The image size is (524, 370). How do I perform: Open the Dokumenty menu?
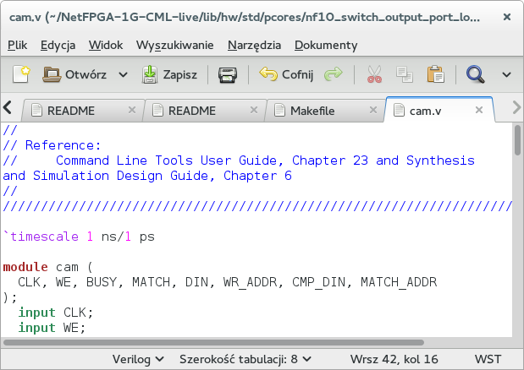(326, 45)
